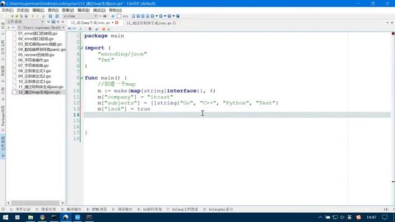
Task: Open the 5: 调试输出 output tab
Action: (122, 209)
